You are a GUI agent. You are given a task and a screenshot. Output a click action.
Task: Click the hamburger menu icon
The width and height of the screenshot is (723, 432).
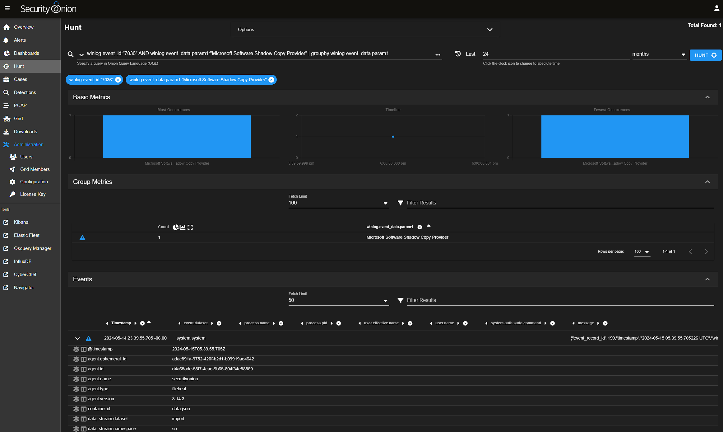coord(7,8)
